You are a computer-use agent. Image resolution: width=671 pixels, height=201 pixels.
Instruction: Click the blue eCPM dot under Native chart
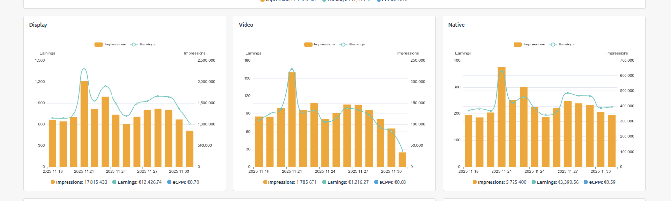point(586,182)
